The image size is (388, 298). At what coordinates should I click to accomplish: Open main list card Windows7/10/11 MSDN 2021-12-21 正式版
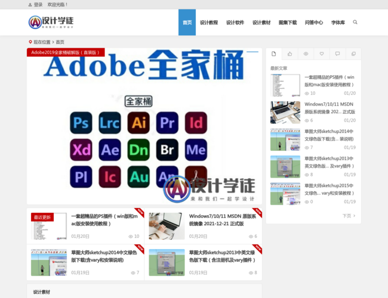coord(223,220)
